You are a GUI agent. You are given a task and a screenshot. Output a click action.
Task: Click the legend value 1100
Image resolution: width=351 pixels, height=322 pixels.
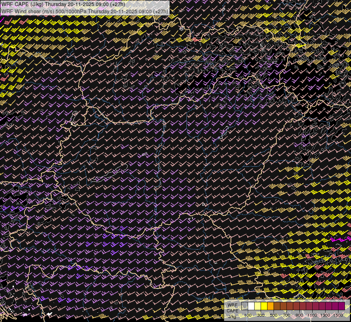pos(312,315)
